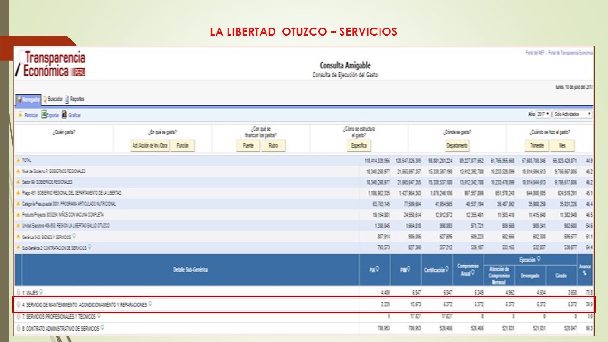Click the Detalle Sub-Genérica column header

(x=190, y=270)
